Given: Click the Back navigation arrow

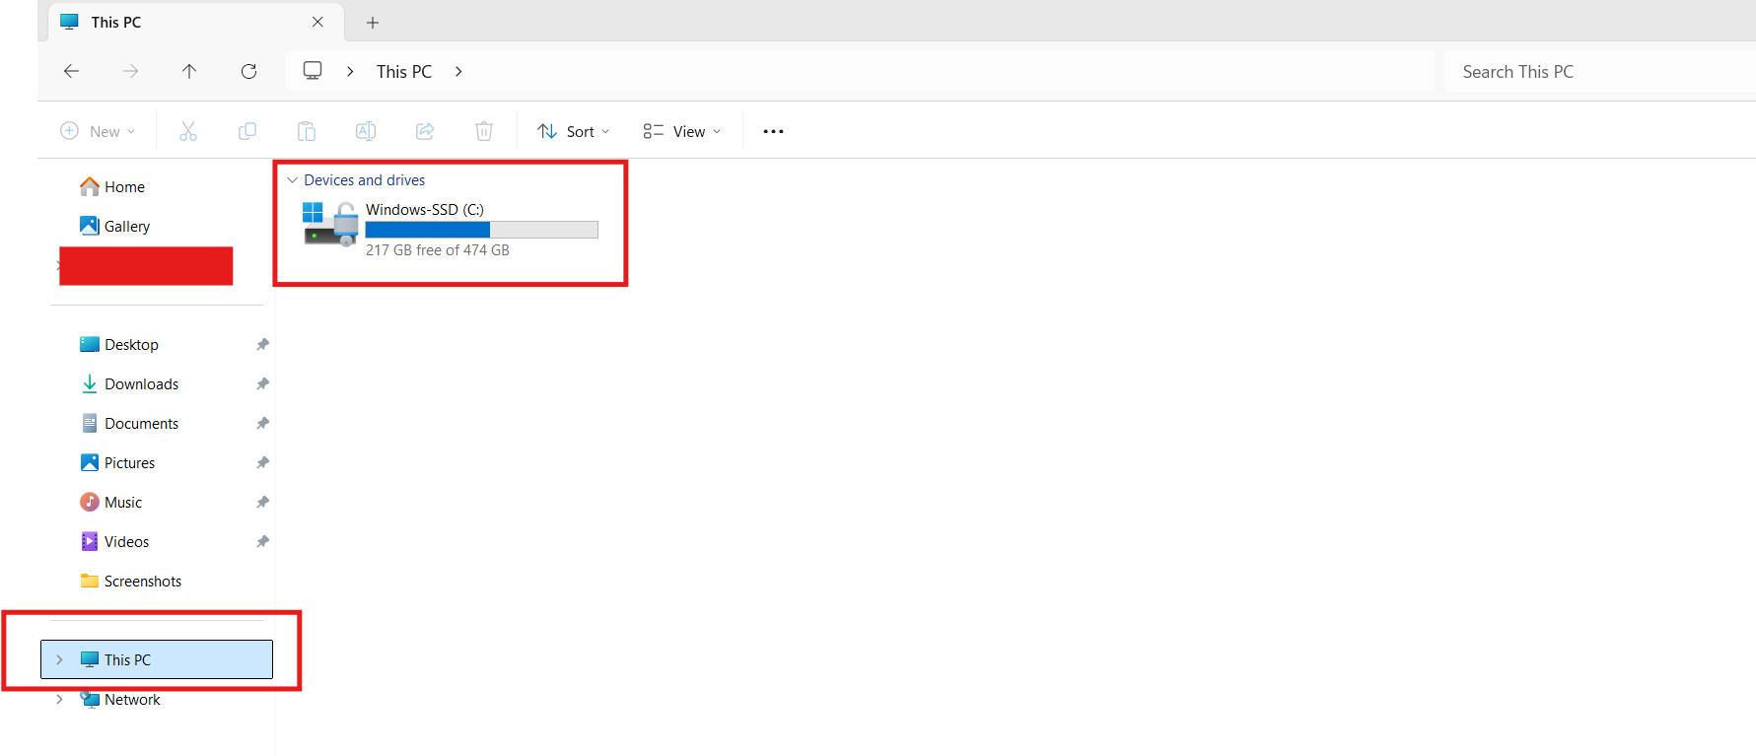Looking at the screenshot, I should click(x=71, y=71).
